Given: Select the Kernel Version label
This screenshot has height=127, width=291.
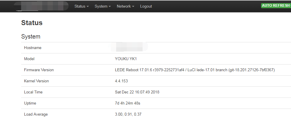Looking at the screenshot, I should [x=36, y=81].
